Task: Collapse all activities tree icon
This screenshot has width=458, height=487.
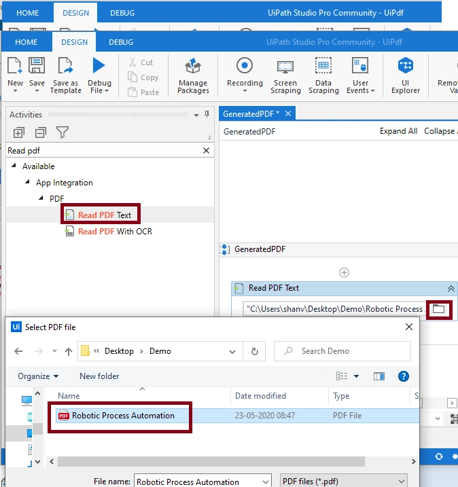Action: (x=40, y=132)
